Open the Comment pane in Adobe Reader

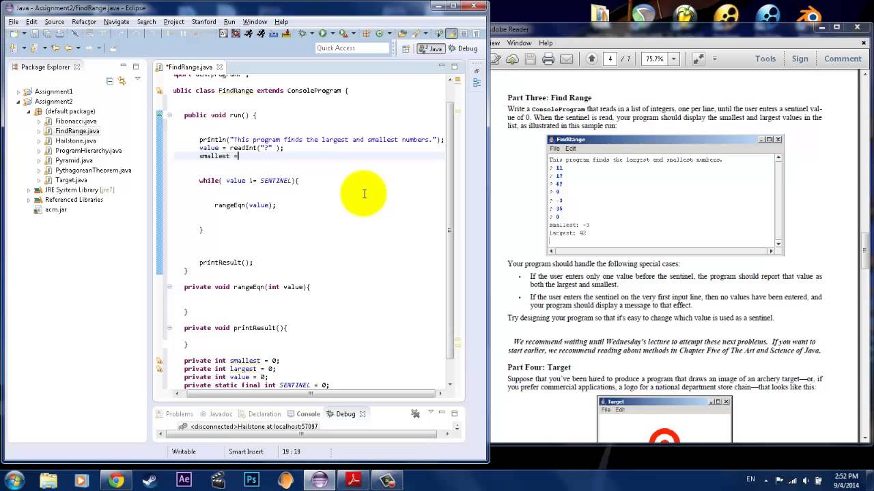pyautogui.click(x=843, y=59)
